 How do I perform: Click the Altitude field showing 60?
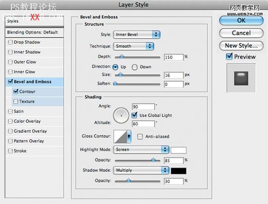tap(143, 124)
